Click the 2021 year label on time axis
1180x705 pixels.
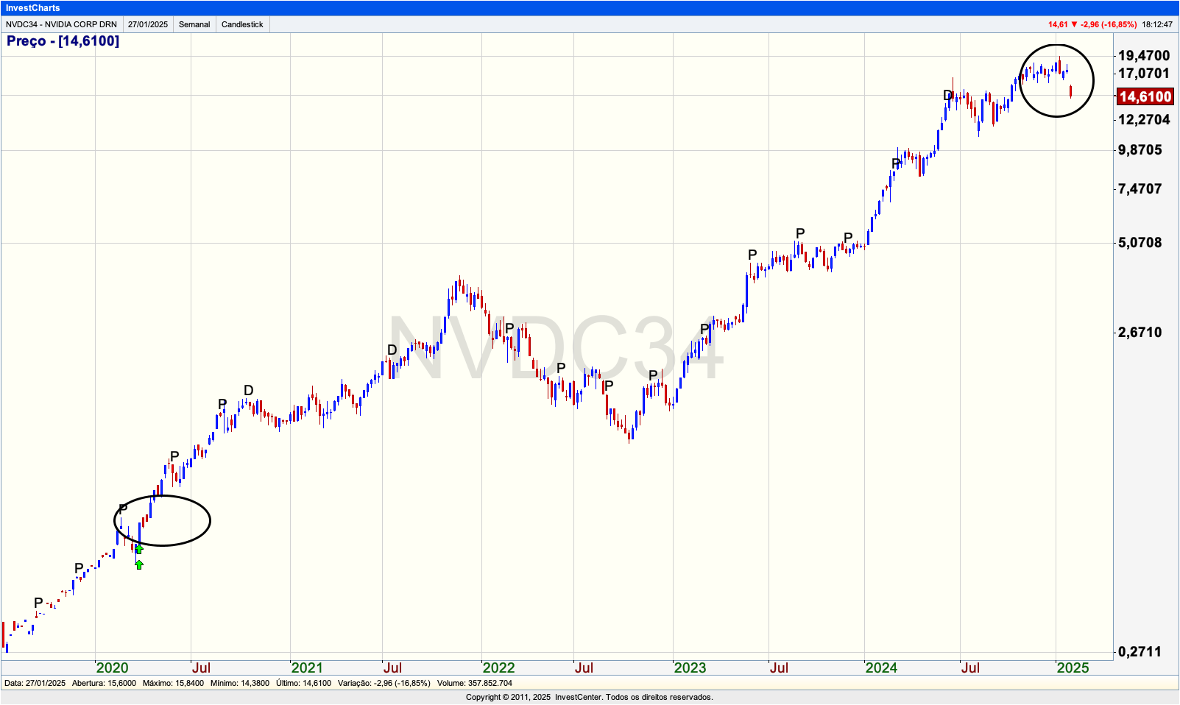pos(307,667)
